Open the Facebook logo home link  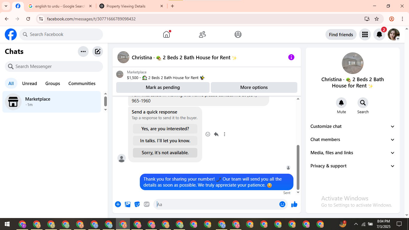point(11,34)
